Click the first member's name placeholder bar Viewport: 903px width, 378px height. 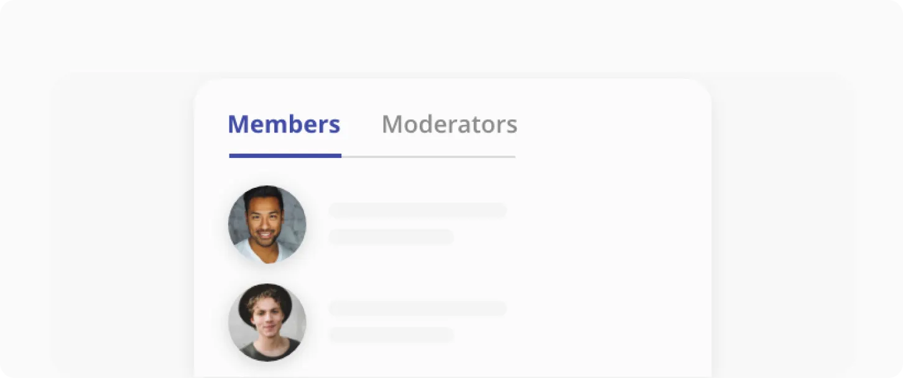[x=418, y=210]
